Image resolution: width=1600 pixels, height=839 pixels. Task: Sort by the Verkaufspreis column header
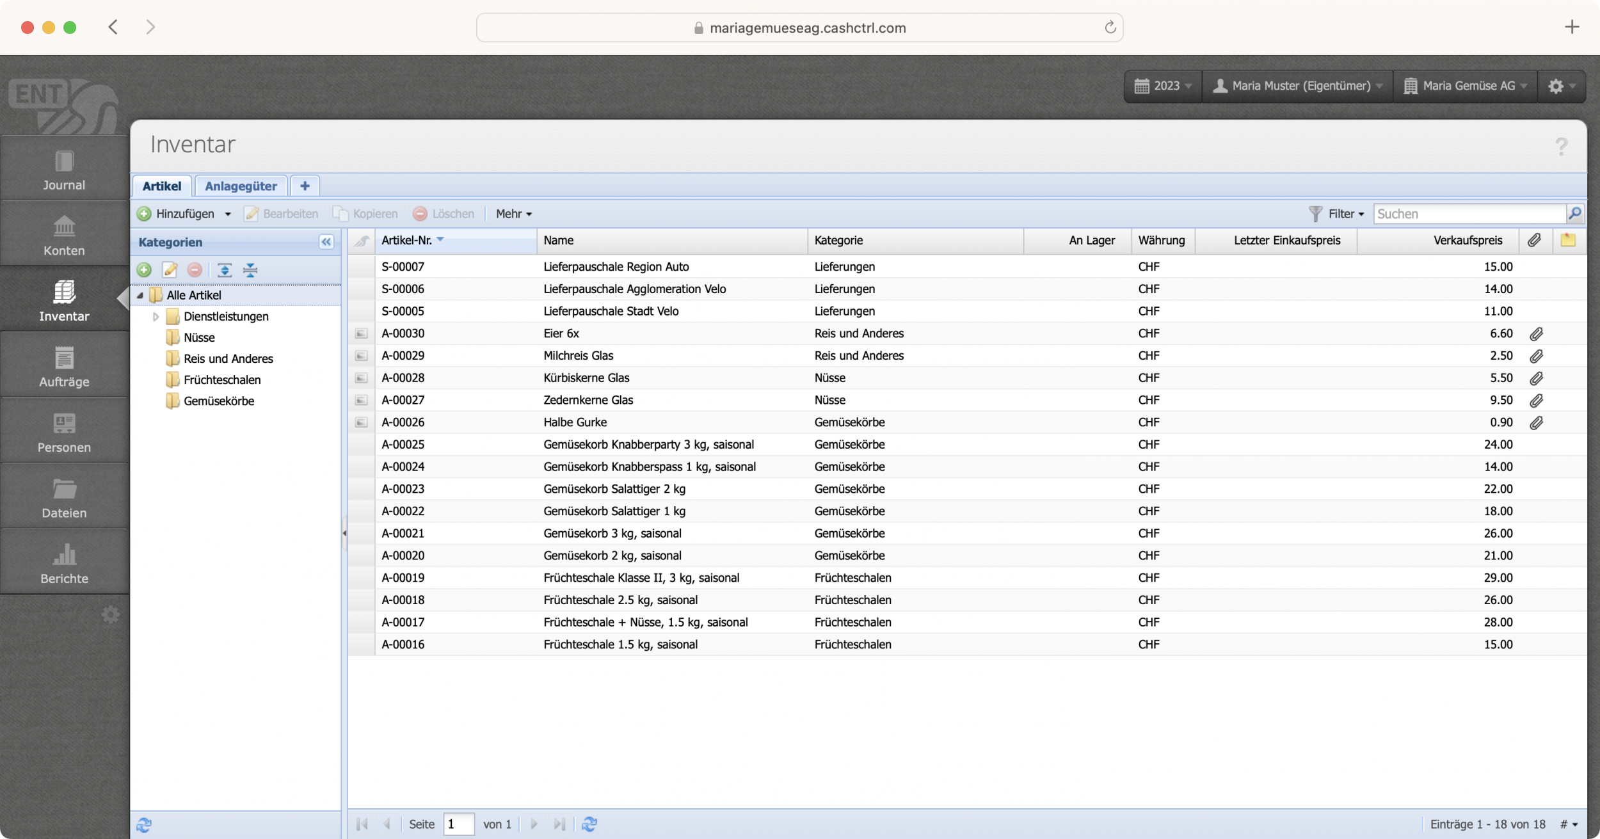pyautogui.click(x=1467, y=241)
